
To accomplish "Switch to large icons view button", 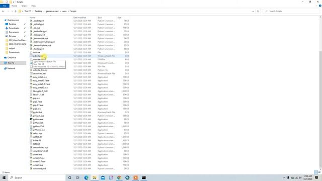I will 319,172.
